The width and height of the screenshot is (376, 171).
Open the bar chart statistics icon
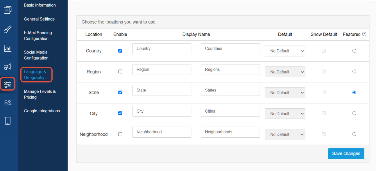pos(8,48)
